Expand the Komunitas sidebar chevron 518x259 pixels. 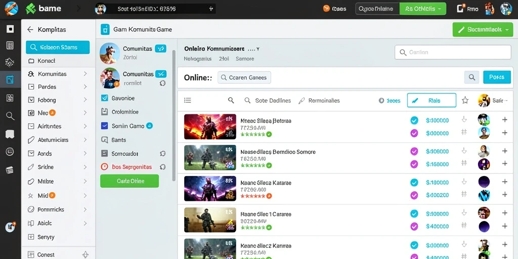coord(85,74)
